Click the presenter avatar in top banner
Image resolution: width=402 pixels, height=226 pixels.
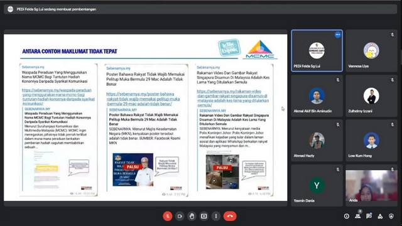point(10,9)
